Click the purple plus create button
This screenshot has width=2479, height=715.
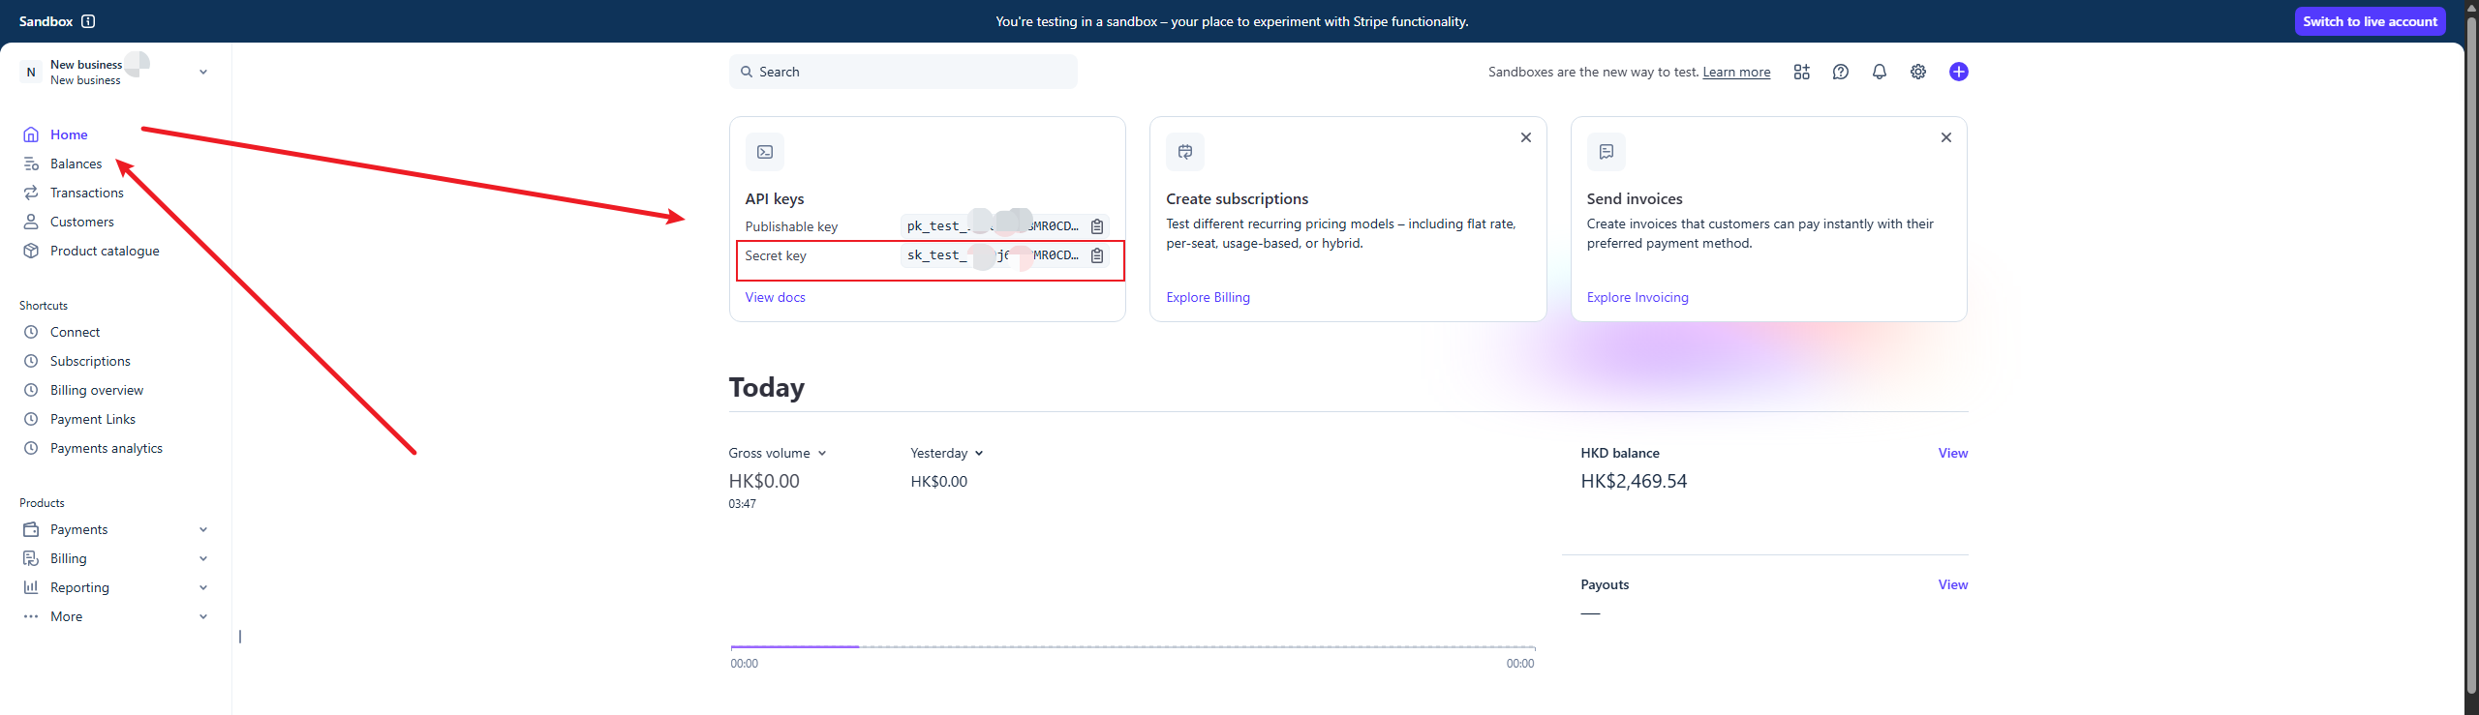tap(1958, 72)
